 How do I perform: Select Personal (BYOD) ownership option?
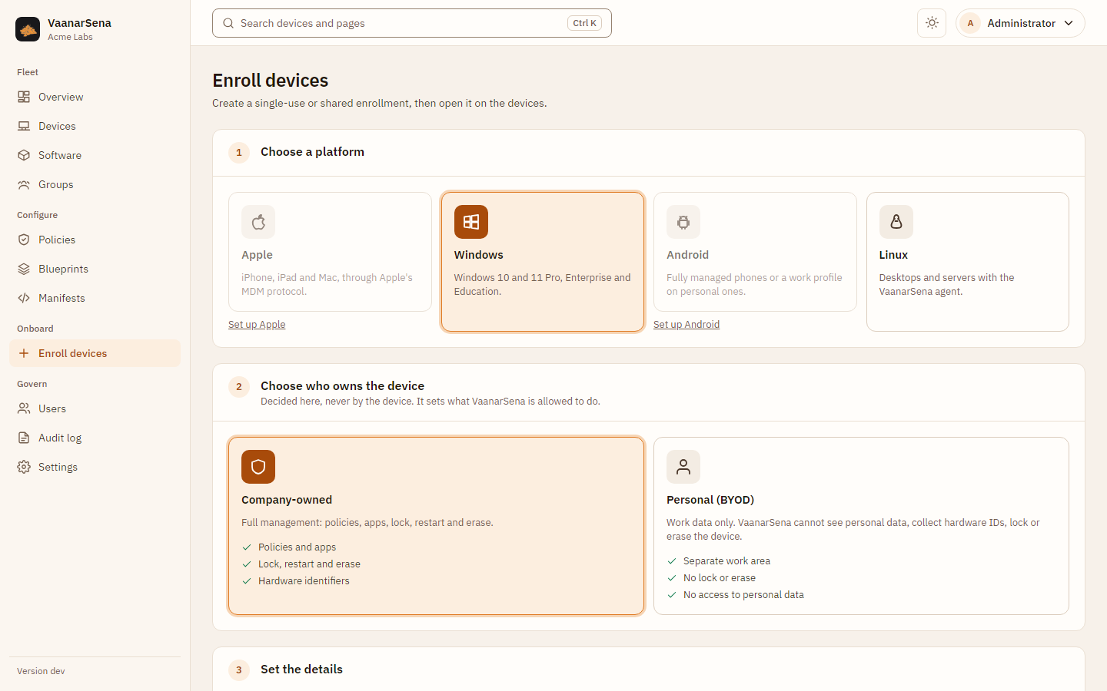point(861,526)
